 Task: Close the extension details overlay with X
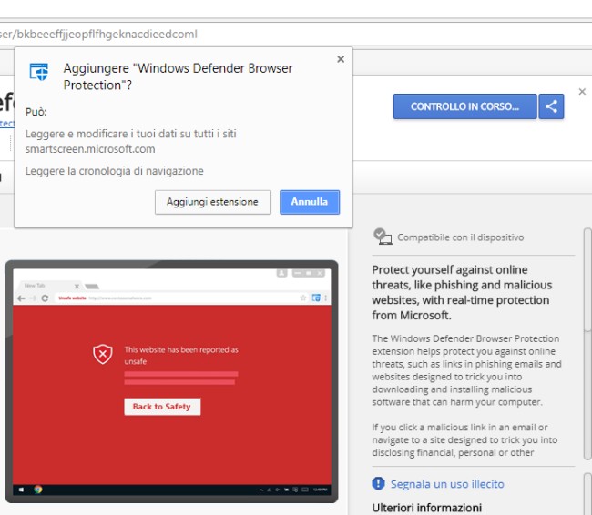(582, 92)
